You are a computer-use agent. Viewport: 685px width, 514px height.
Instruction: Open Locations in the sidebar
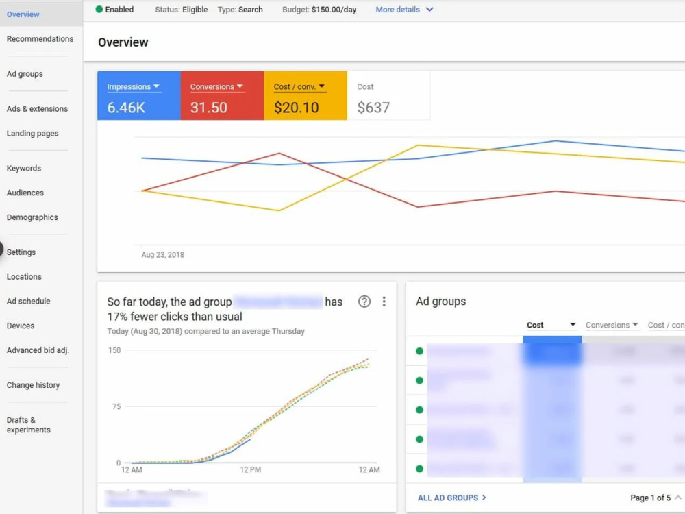pos(24,277)
